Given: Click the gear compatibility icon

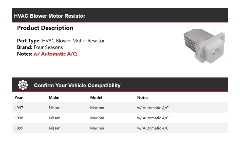Looking at the screenshot, I should point(23,85).
